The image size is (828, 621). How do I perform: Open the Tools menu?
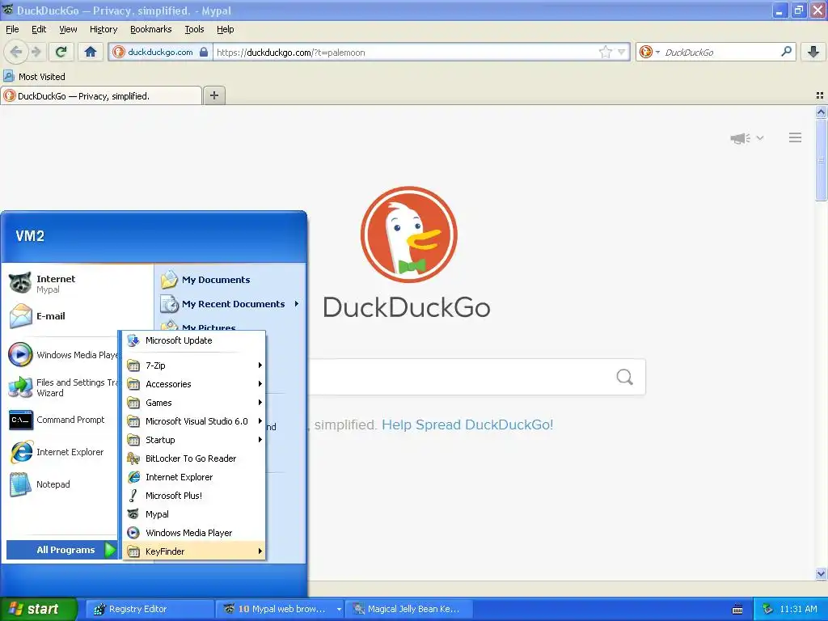[x=194, y=29]
